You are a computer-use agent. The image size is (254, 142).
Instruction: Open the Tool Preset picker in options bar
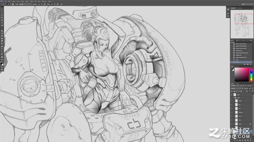click(4, 4)
